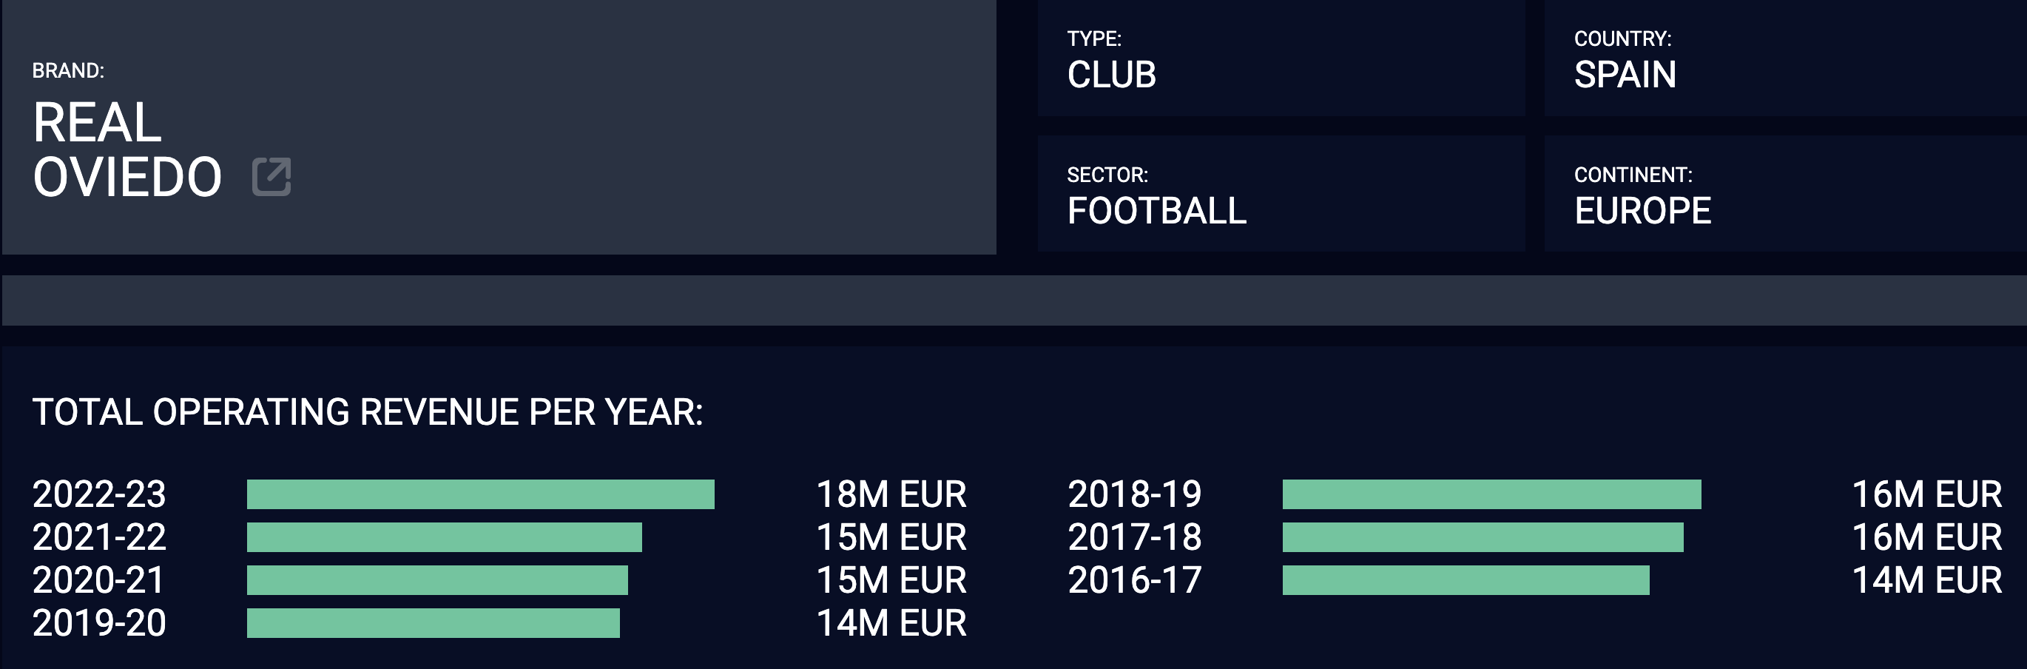Select the CONTINENT: EUROPE info card
Image resolution: width=2027 pixels, height=669 pixels.
click(x=1785, y=194)
